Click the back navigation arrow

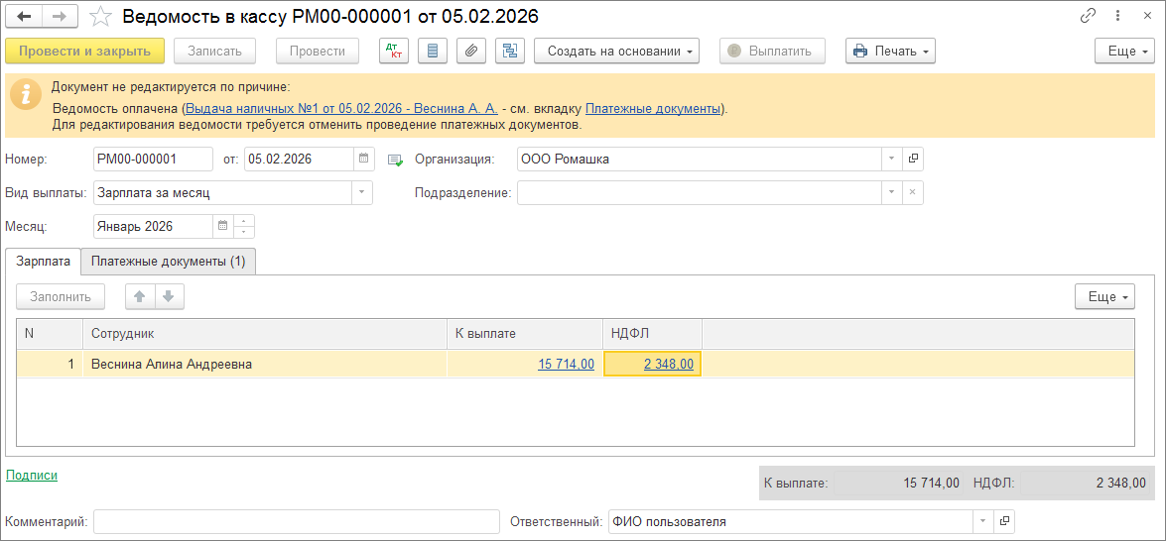click(25, 17)
